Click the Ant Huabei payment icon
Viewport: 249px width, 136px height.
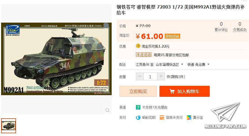click(x=138, y=118)
